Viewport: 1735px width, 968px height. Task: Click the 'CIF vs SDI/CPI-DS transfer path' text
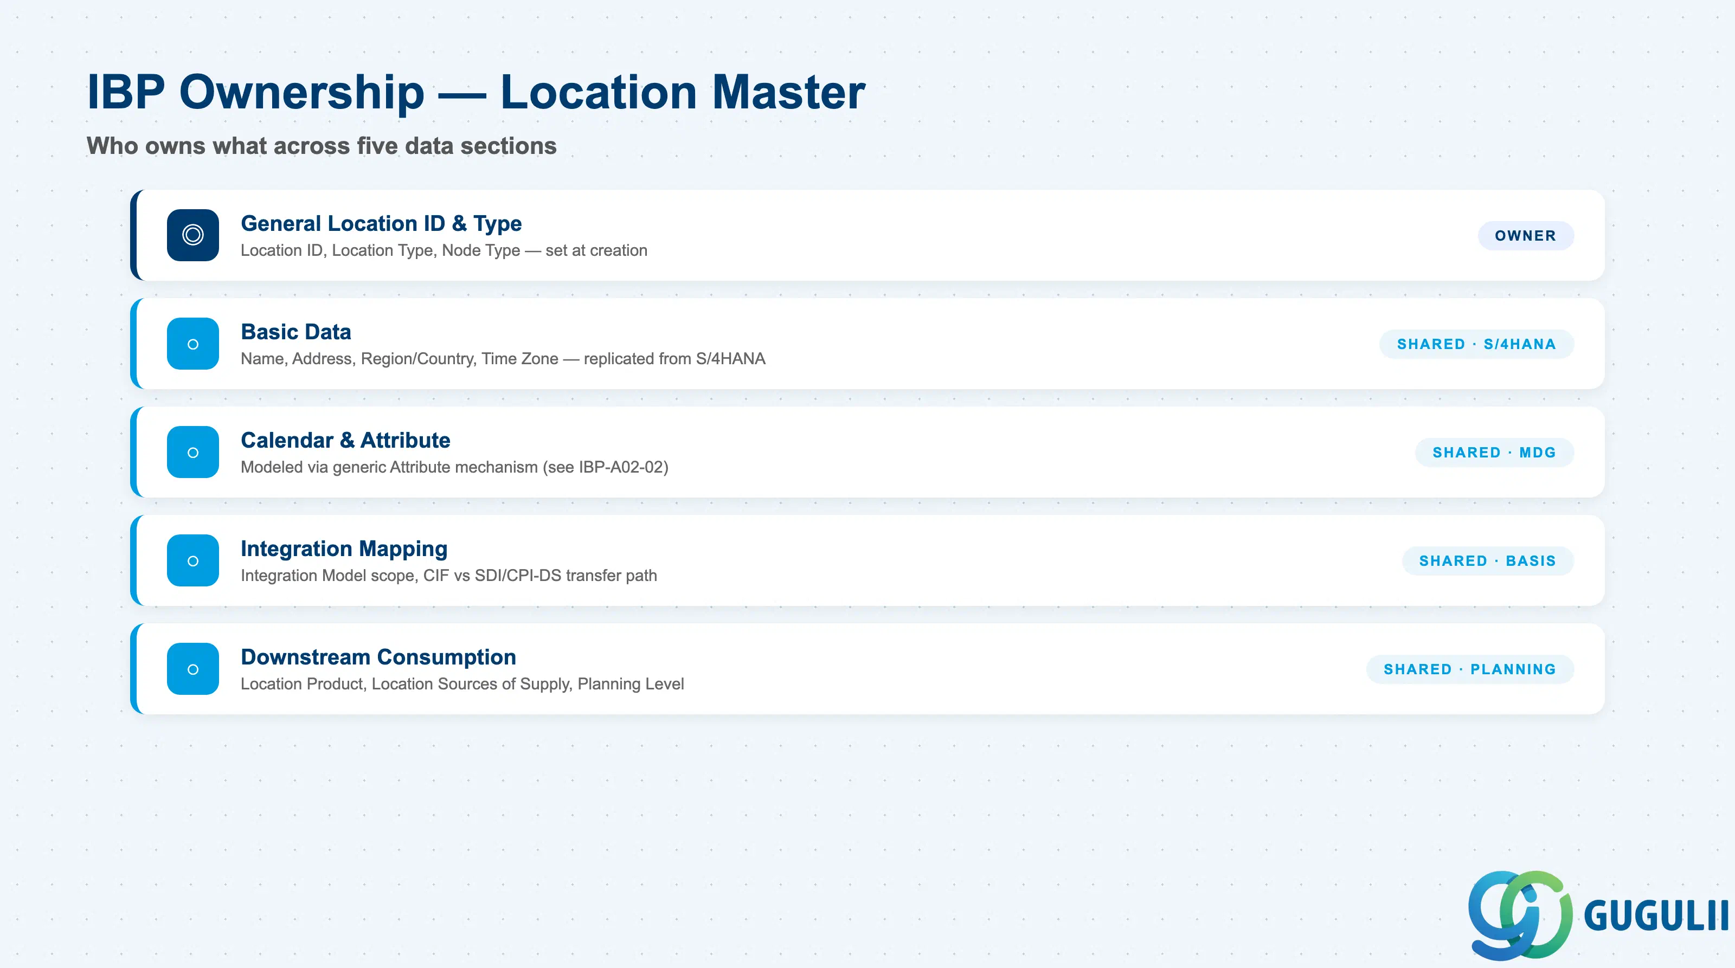540,576
